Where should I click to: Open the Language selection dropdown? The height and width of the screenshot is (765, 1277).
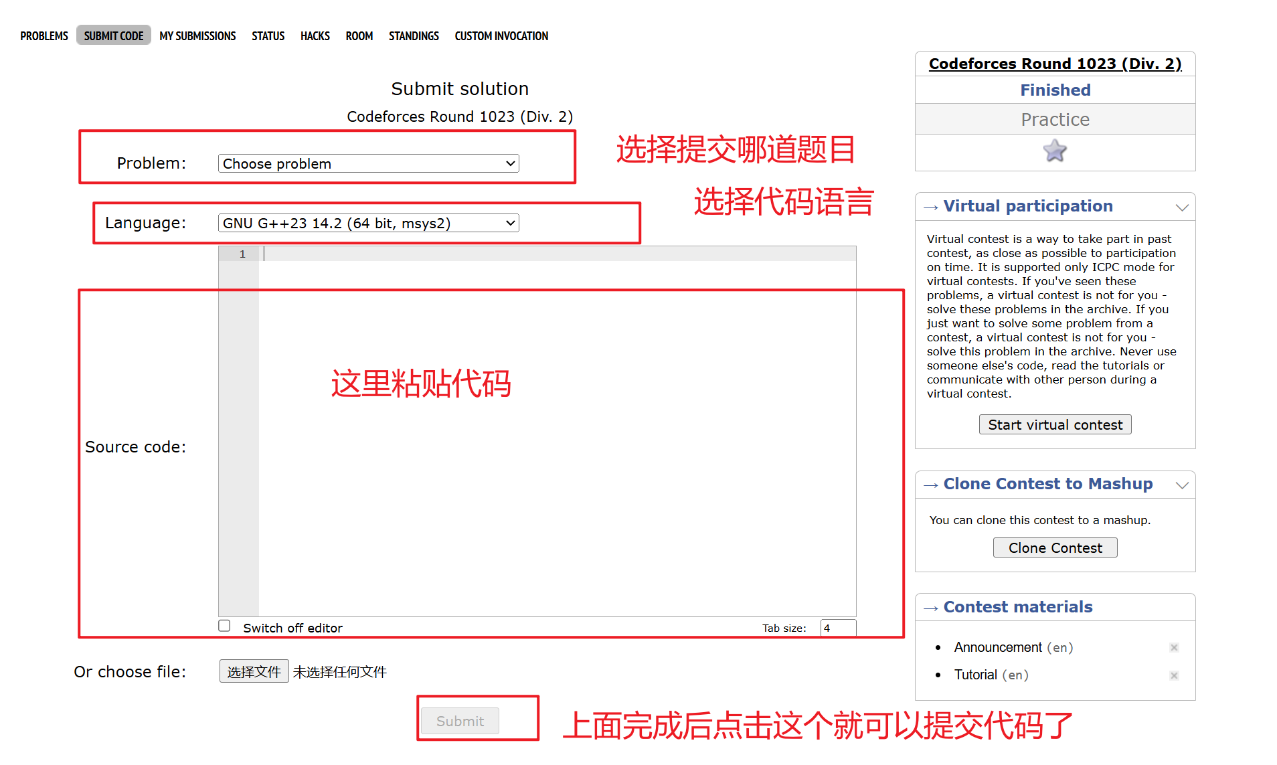coord(368,222)
